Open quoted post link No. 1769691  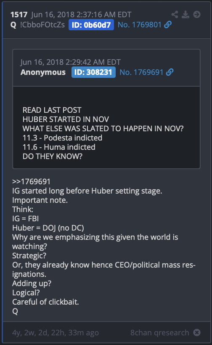(141, 72)
